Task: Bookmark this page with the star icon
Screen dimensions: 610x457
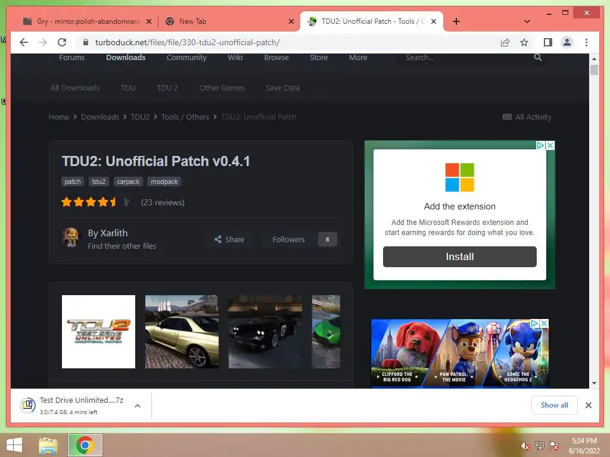Action: click(524, 42)
